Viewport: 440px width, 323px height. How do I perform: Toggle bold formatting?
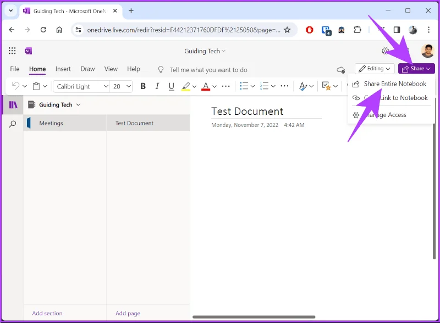point(143,86)
